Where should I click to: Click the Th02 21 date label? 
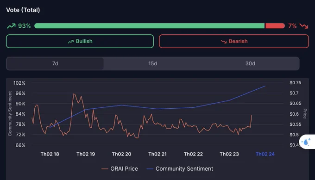click(157, 154)
